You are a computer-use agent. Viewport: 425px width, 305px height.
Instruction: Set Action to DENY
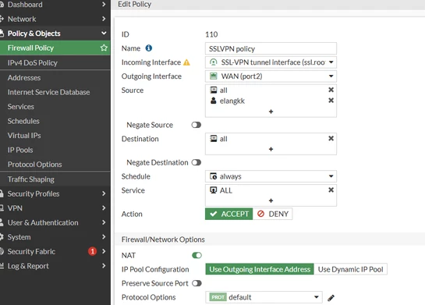(273, 214)
